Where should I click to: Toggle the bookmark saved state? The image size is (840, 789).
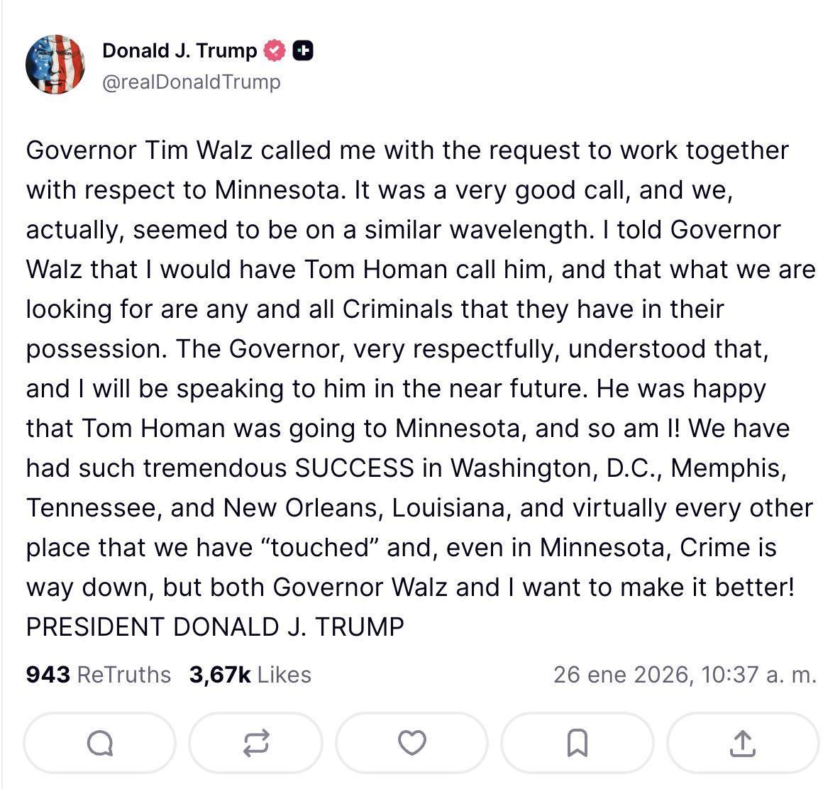[577, 743]
